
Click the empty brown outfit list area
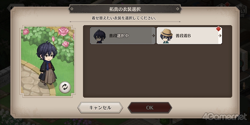point(157,70)
